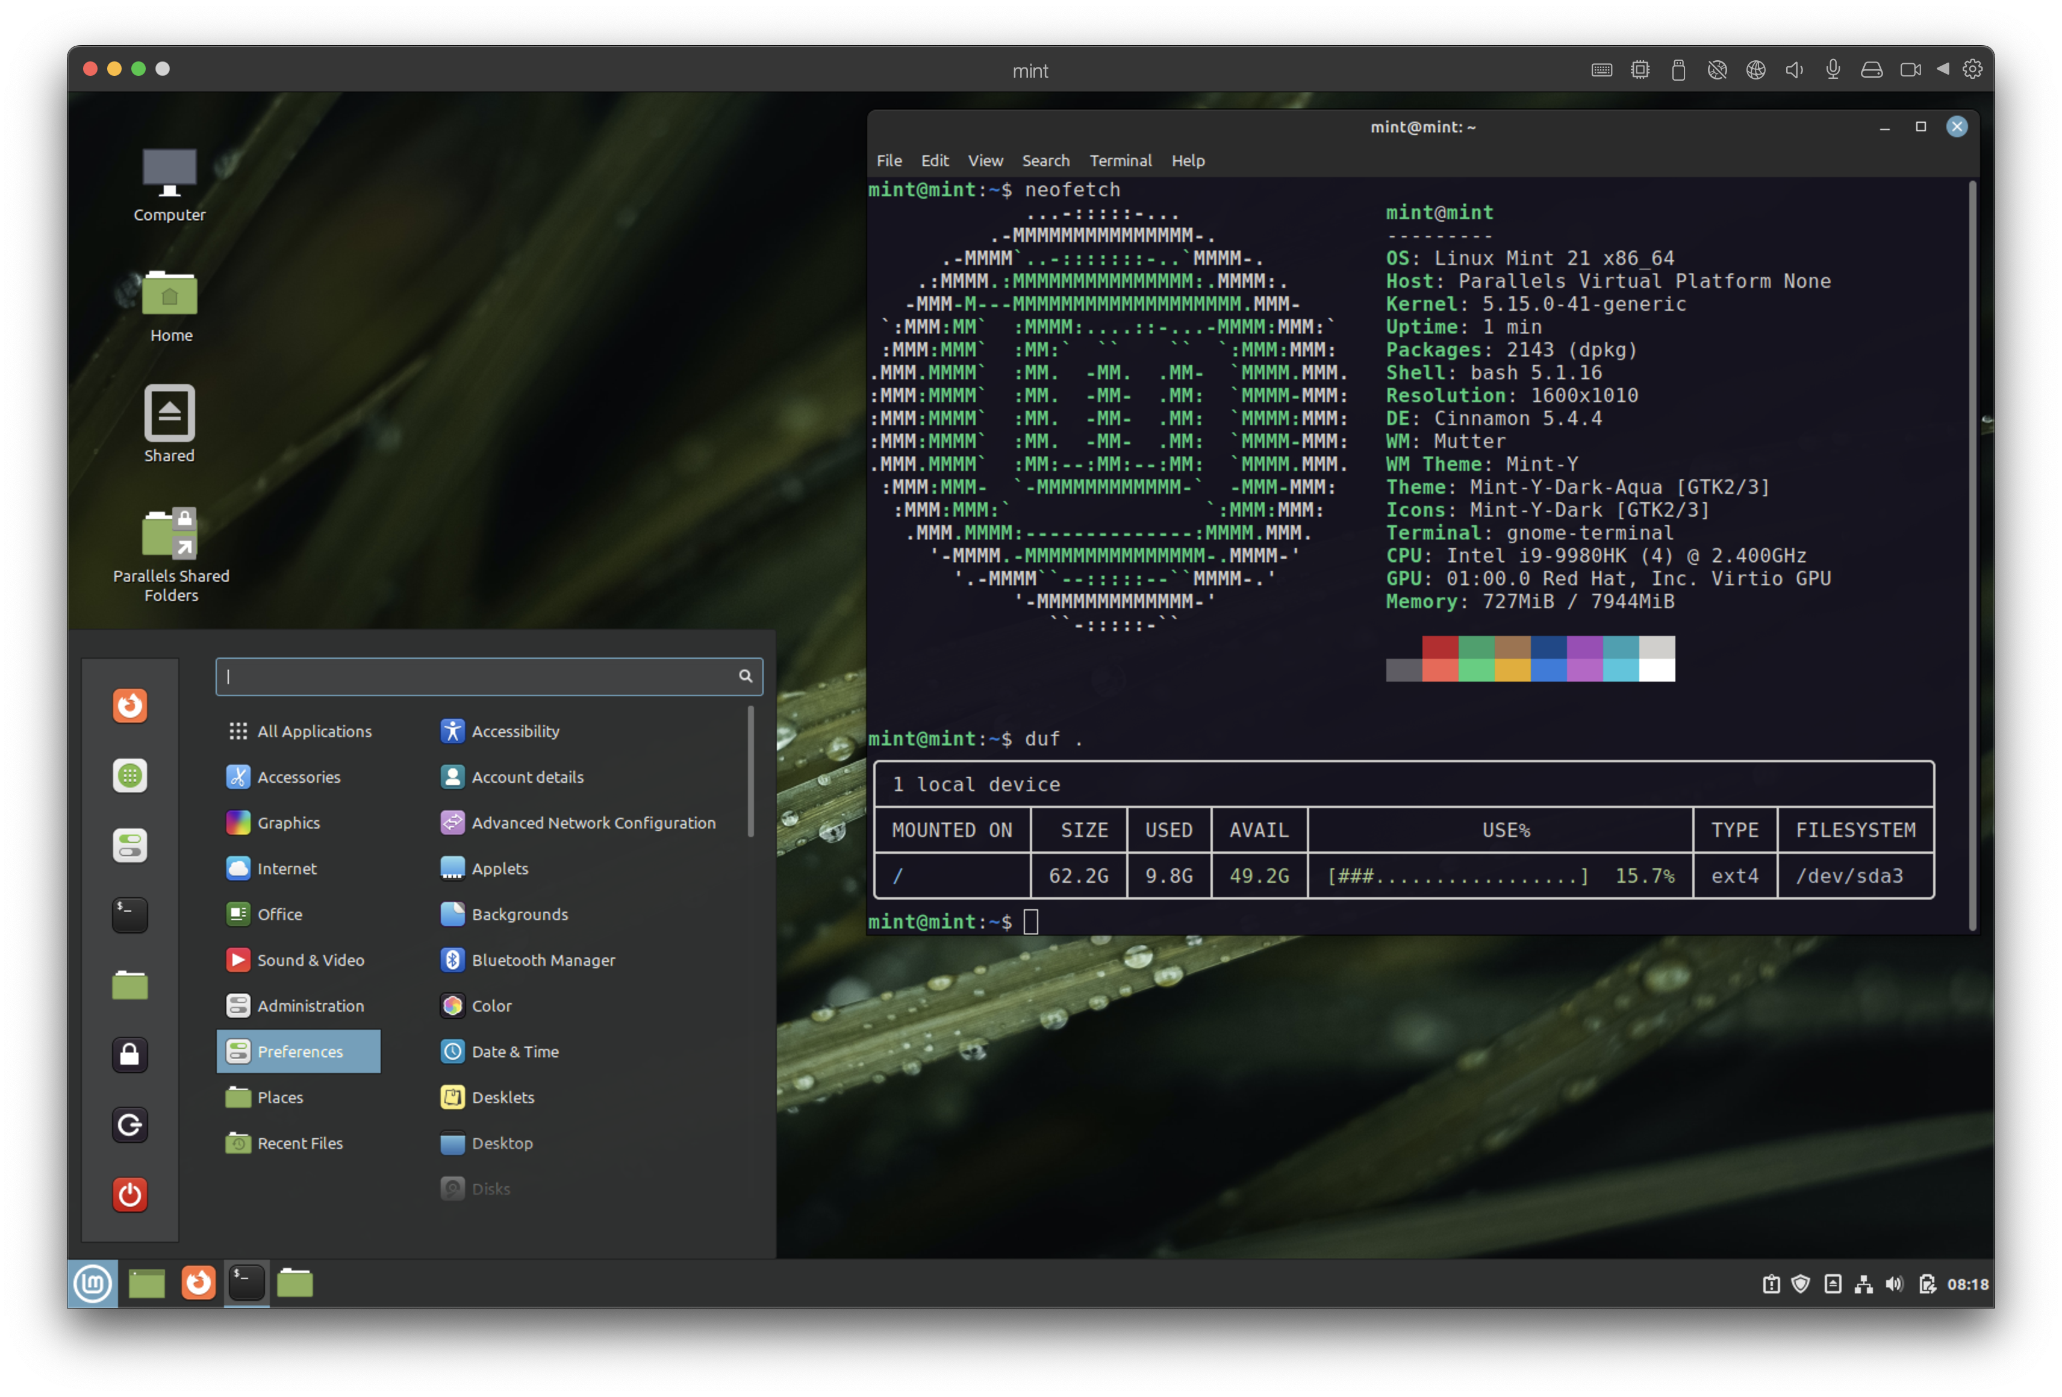Click the Parallels settings gear icon

[1972, 69]
